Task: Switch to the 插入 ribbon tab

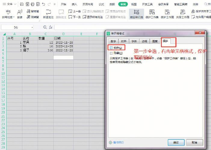Action: (x=74, y=4)
